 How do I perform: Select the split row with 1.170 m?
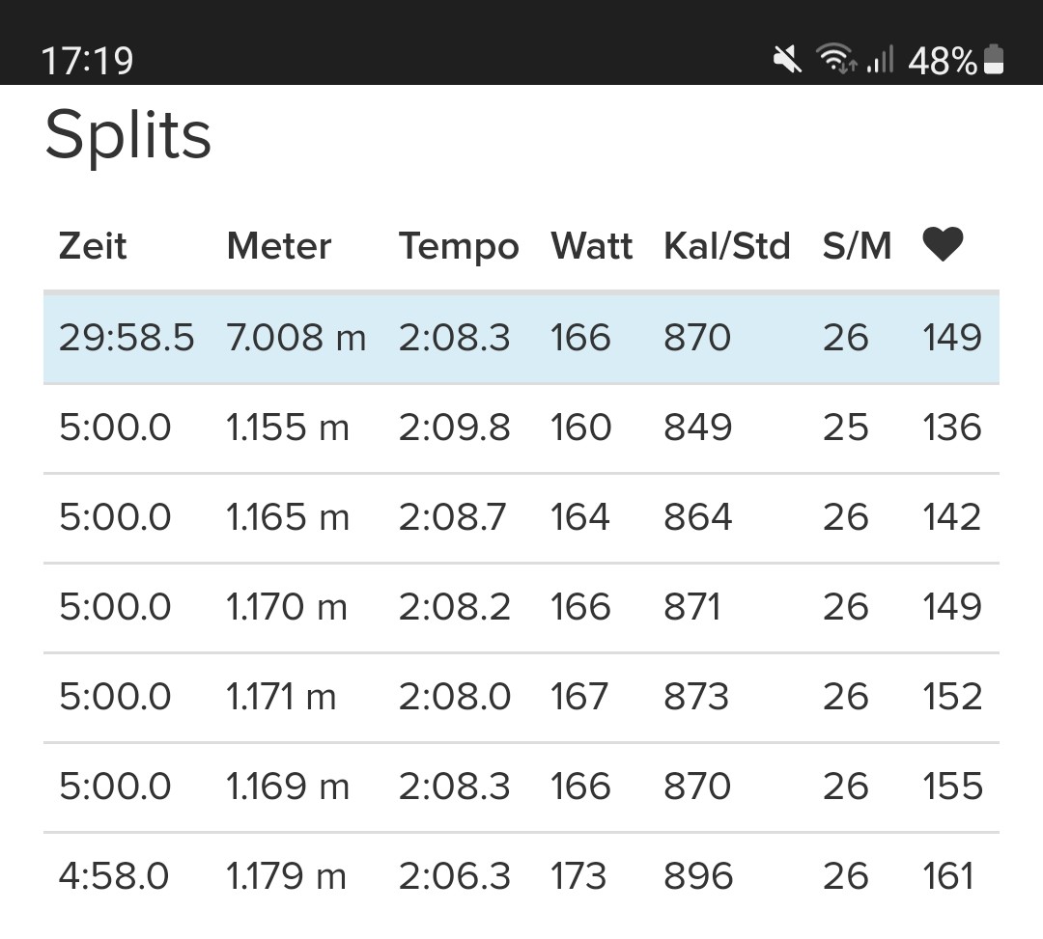[x=521, y=607]
